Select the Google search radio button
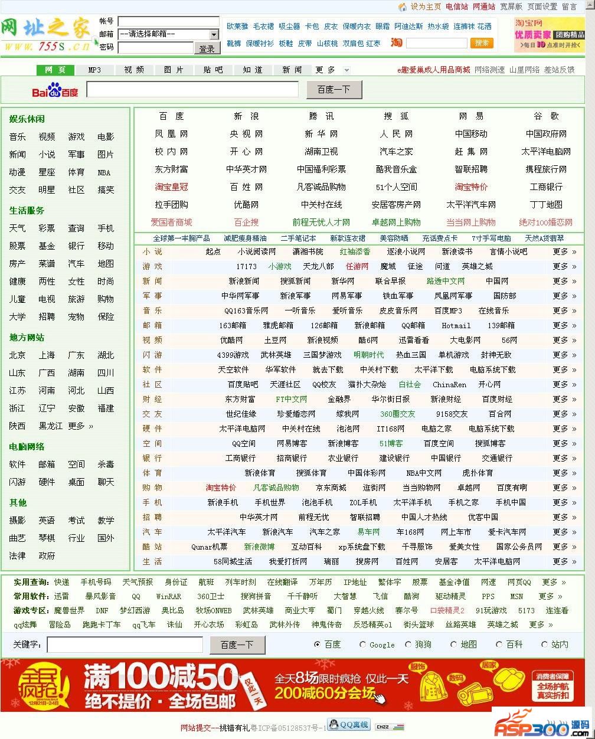 [x=362, y=645]
